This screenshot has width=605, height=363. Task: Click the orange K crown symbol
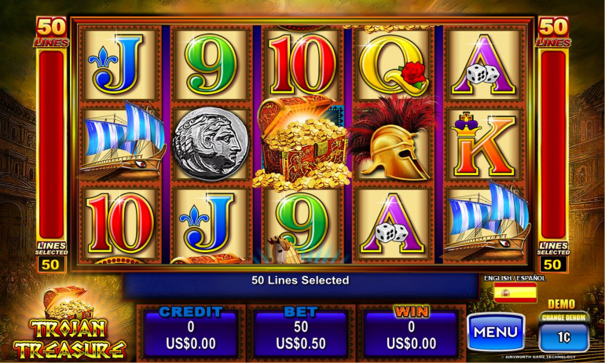tap(485, 144)
